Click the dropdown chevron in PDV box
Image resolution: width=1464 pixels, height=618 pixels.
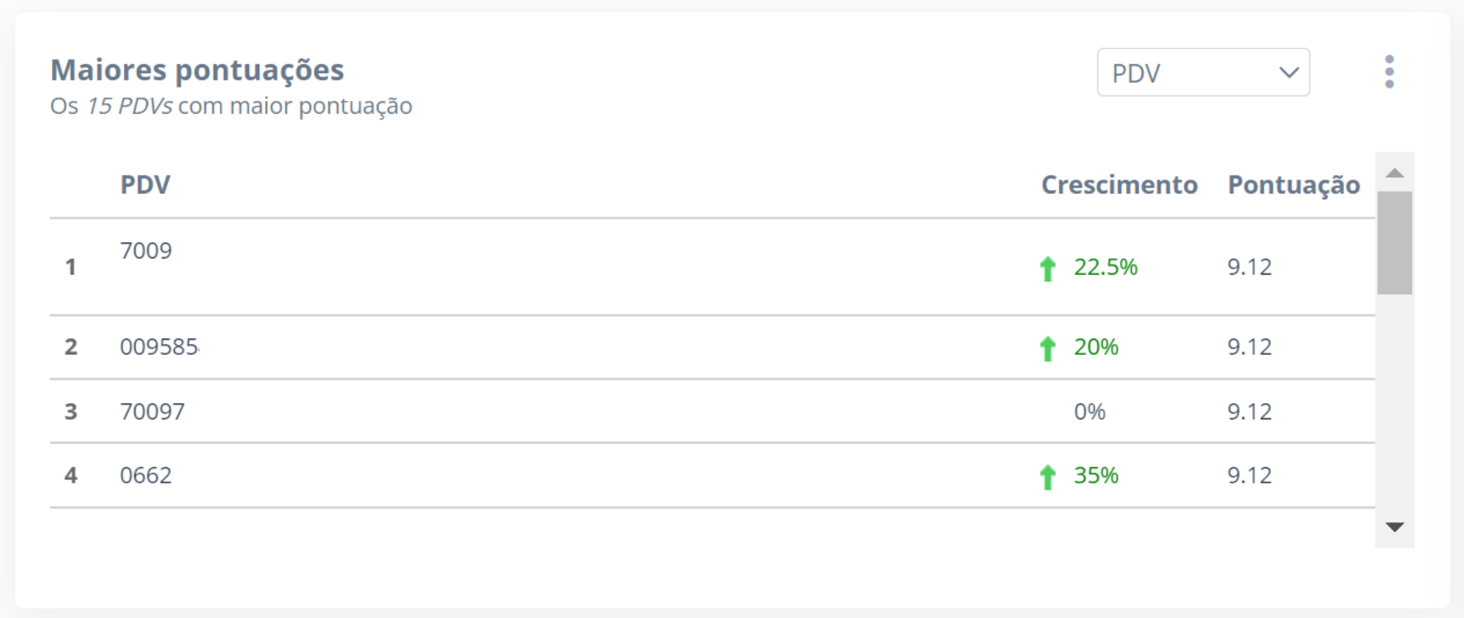(x=1289, y=72)
